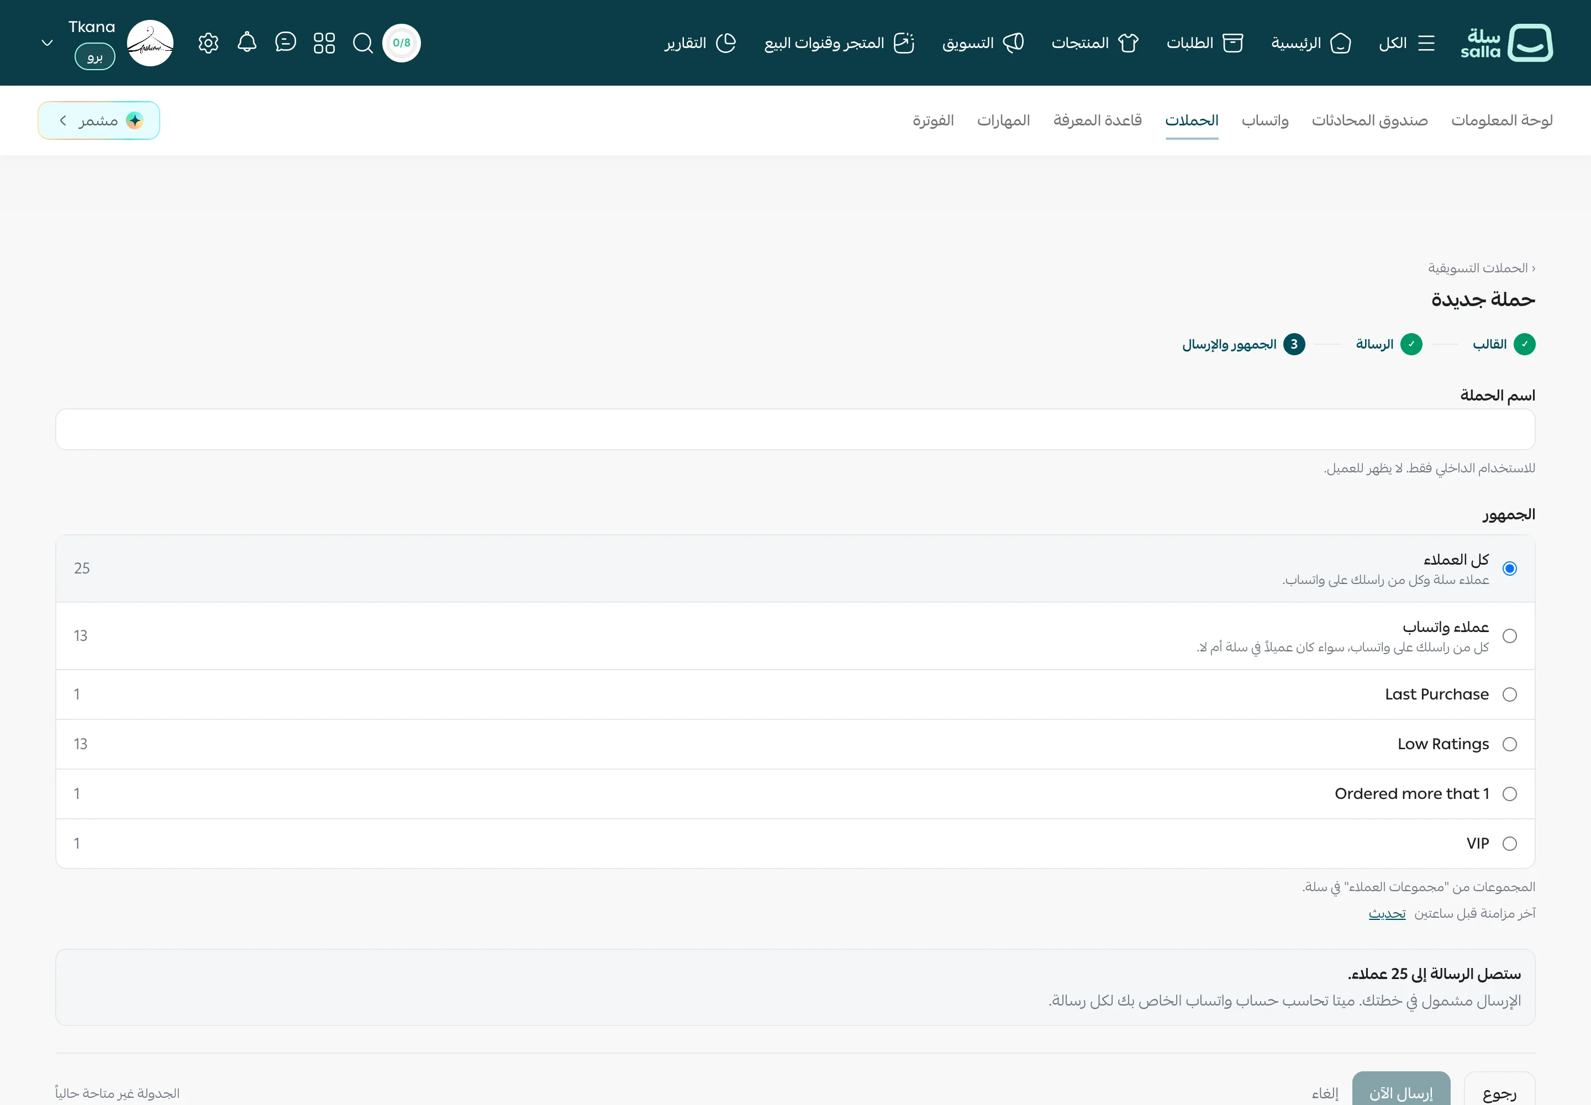
Task: Open التقارير main menu item
Action: (700, 43)
